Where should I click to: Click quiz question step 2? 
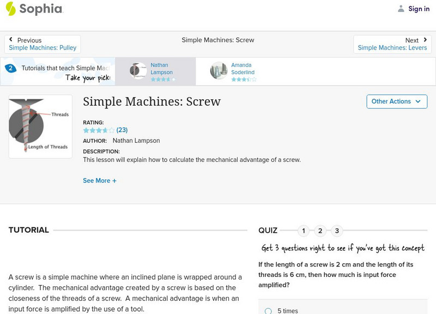[x=319, y=231]
